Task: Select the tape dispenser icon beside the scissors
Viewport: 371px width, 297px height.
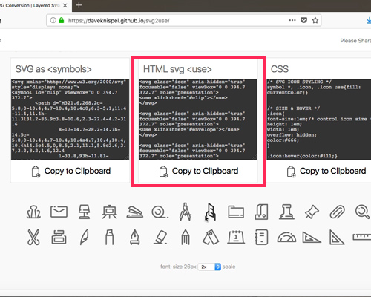Action: coord(59,237)
